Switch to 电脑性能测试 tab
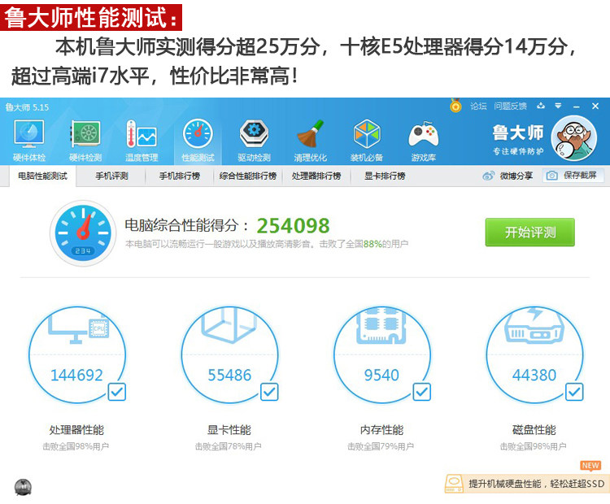The width and height of the screenshot is (610, 504). (43, 176)
